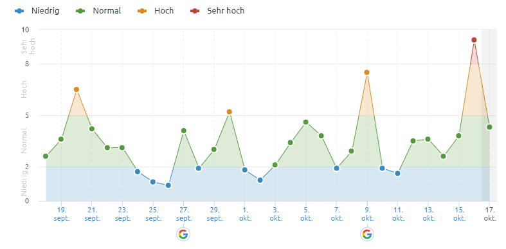506x249 pixels.
Task: Click the y-axis value 10
Action: 25,30
